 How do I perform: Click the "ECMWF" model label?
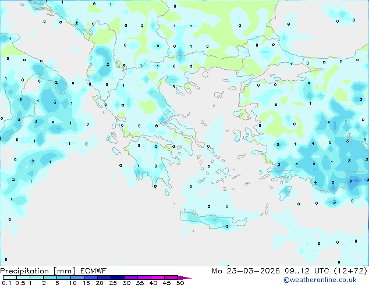click(x=94, y=271)
